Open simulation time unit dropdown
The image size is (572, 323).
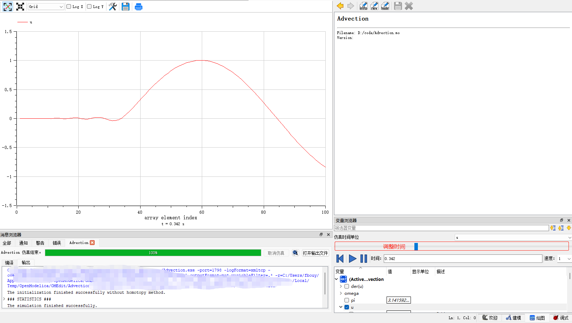[513, 237]
